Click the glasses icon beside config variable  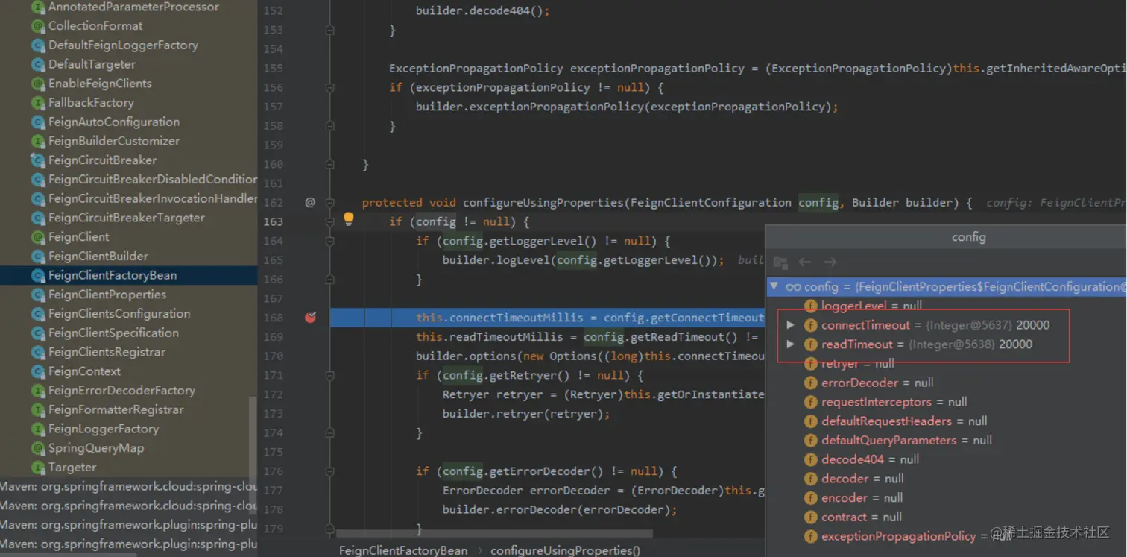tap(793, 287)
